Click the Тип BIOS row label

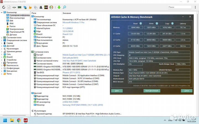coord(40,72)
